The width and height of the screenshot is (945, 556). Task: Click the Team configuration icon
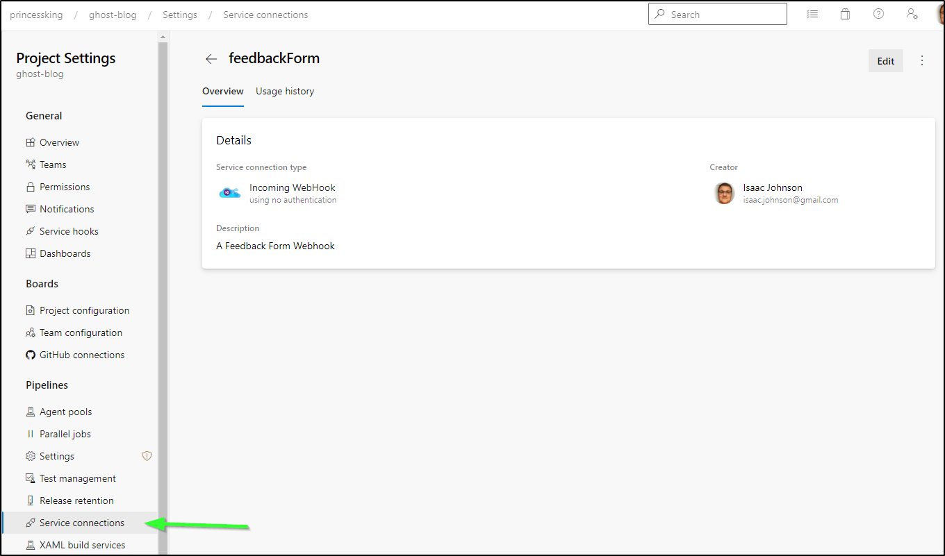pos(31,332)
